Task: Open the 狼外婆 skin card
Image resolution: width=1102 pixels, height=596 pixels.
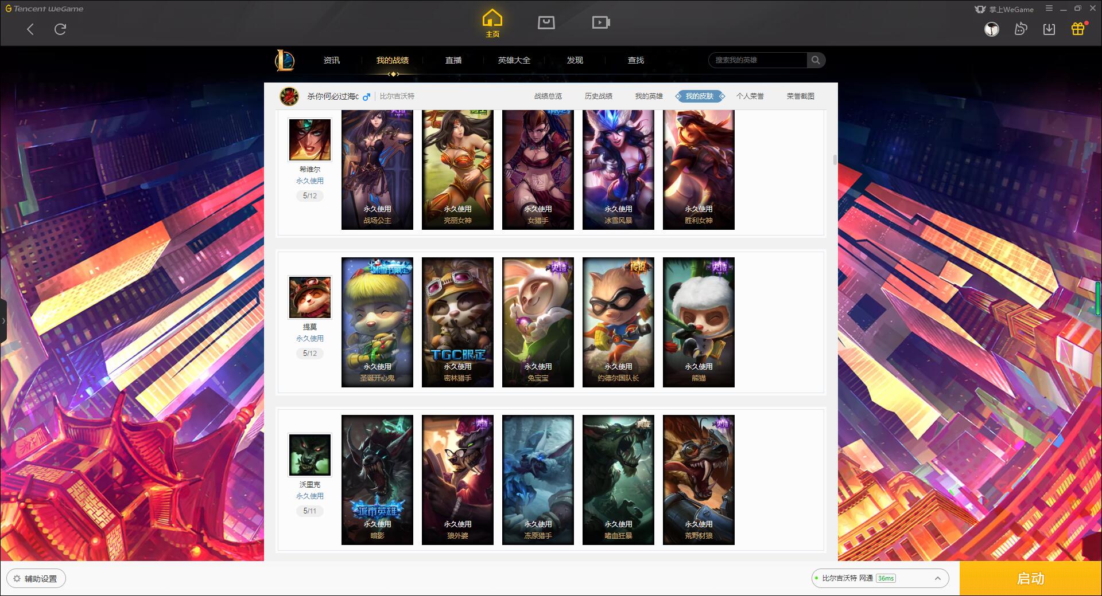Action: [x=457, y=480]
